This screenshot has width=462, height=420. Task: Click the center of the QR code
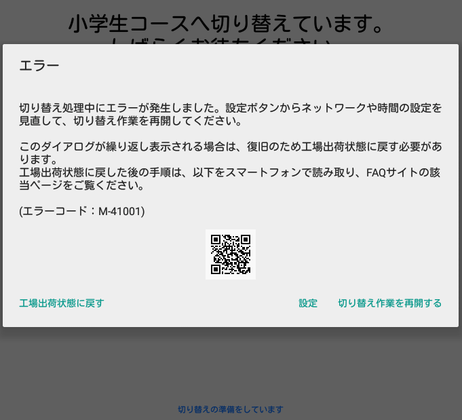coord(231,254)
